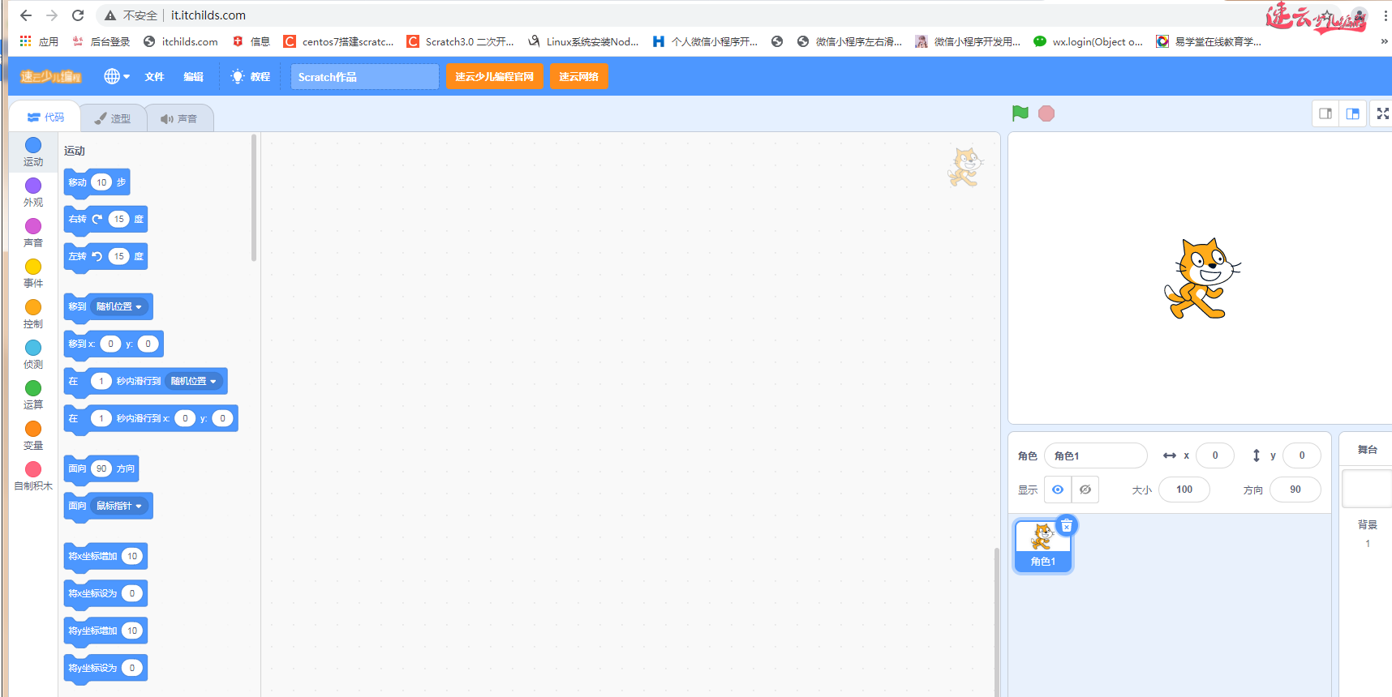The width and height of the screenshot is (1392, 697).
Task: Open 教程 tutorials with lightbulb icon
Action: tap(250, 77)
